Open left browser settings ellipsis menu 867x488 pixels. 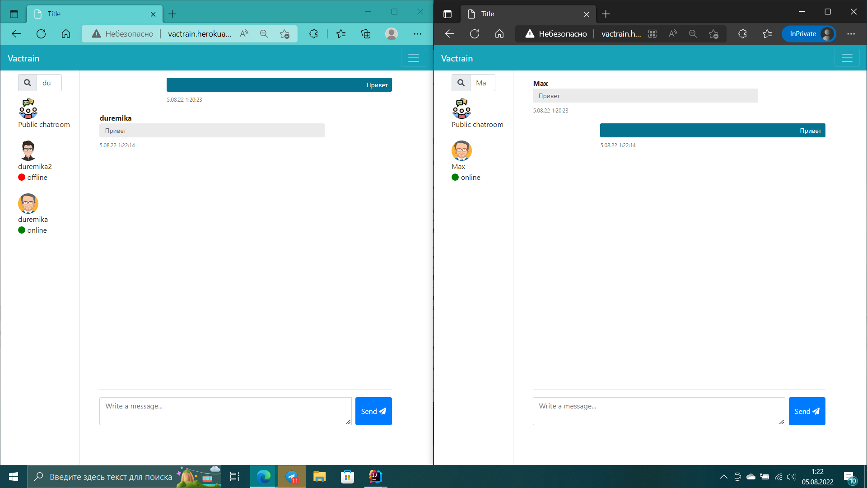[417, 34]
